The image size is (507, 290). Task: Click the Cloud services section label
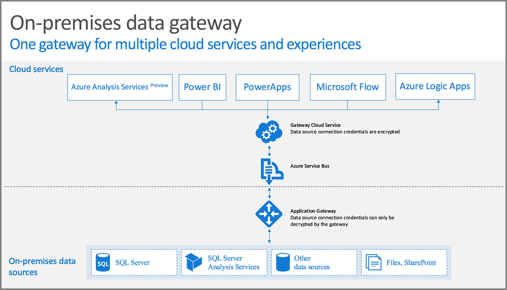[36, 69]
